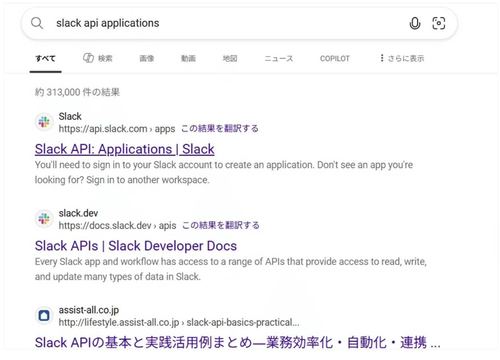The width and height of the screenshot is (500, 360).
Task: Translate the api.slack.com result
Action: (x=220, y=129)
